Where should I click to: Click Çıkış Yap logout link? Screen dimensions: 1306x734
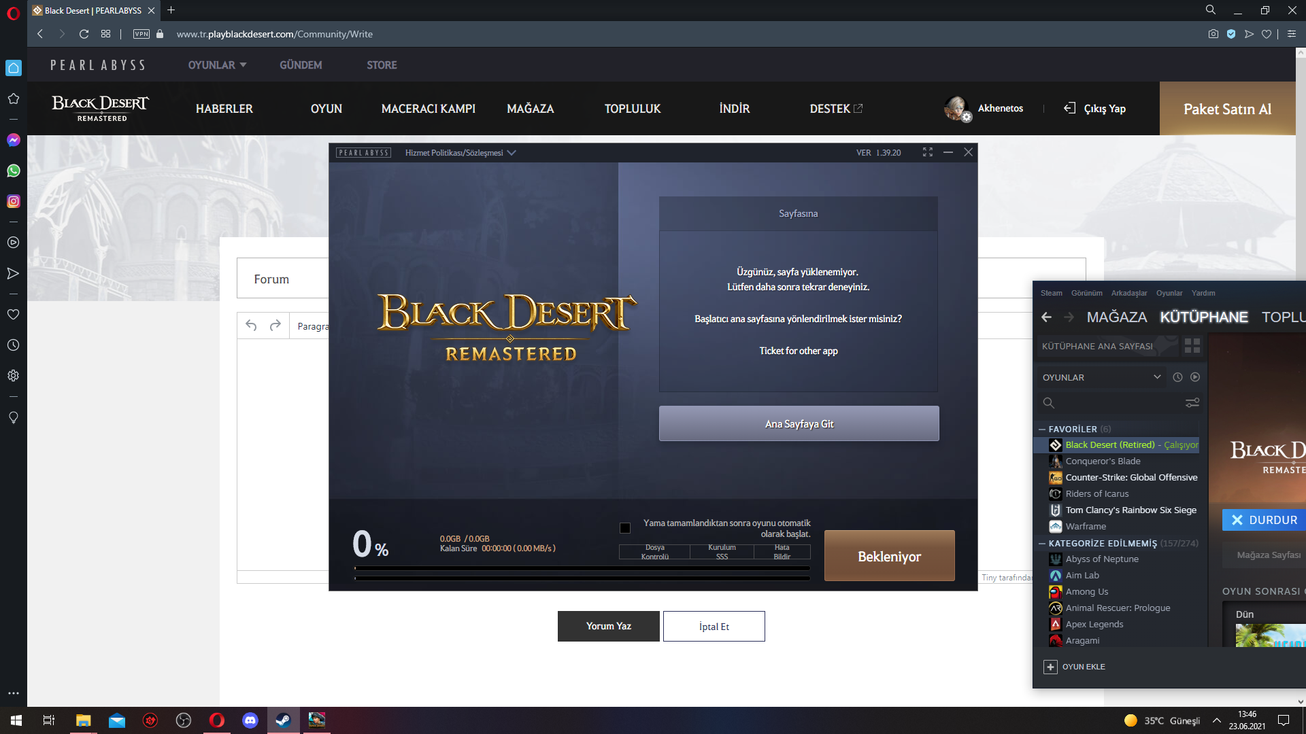coord(1095,109)
